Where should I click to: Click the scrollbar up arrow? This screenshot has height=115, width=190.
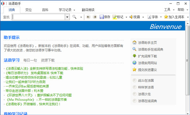(187, 23)
